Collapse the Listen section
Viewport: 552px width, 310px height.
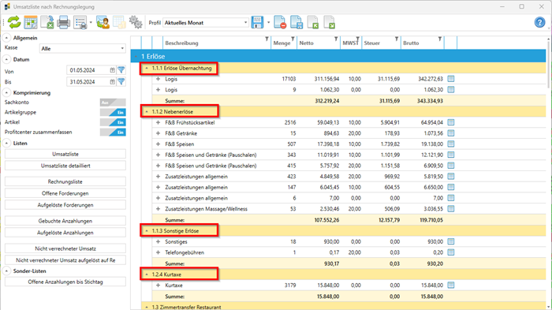(x=6, y=143)
